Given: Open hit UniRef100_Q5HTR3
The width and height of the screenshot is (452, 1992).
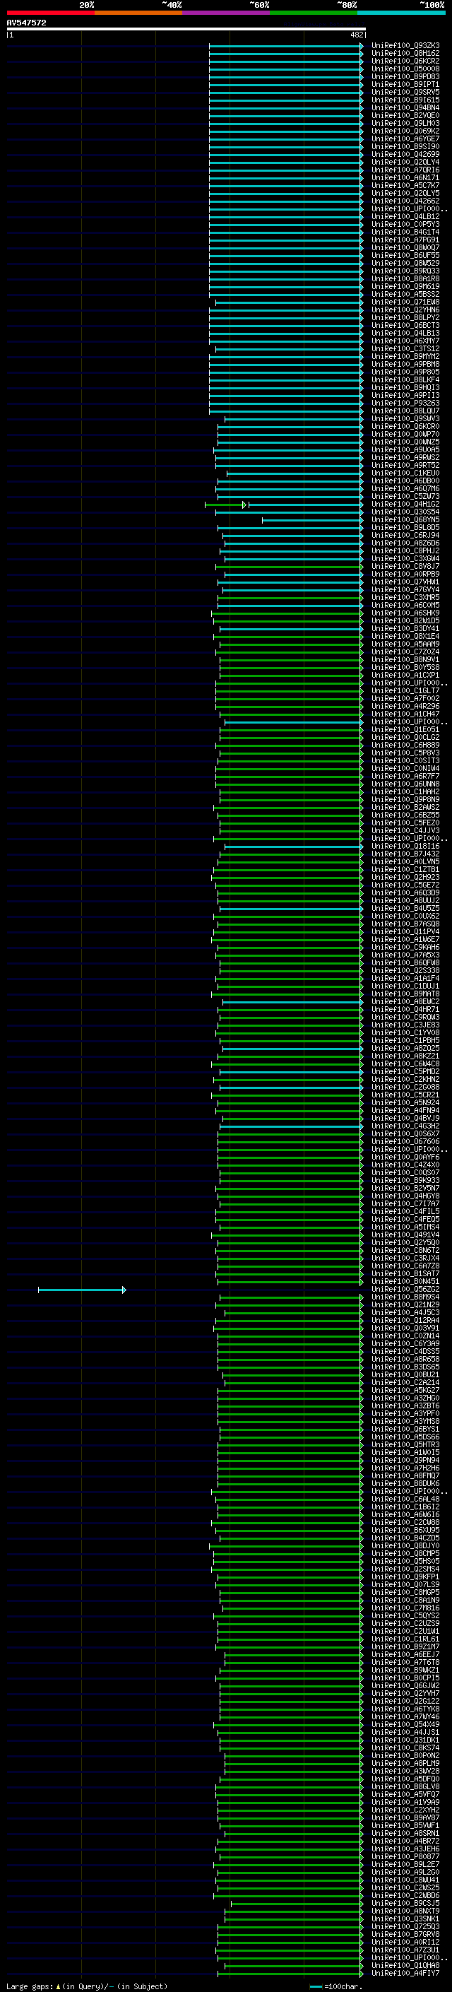Looking at the screenshot, I should pyautogui.click(x=405, y=1444).
